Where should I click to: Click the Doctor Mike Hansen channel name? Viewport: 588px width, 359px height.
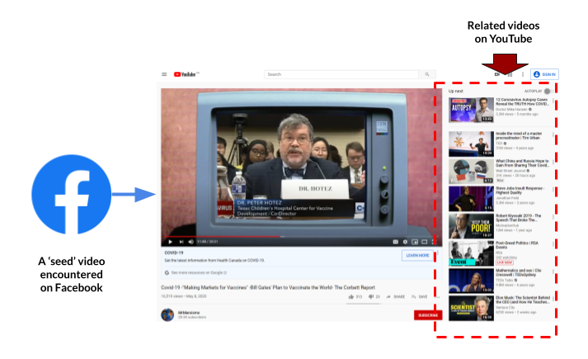511,109
